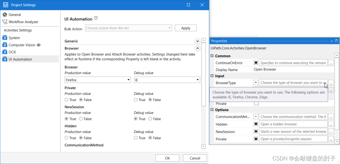
Task: Open the ellipsis editor for Options Private row
Action: point(331,139)
